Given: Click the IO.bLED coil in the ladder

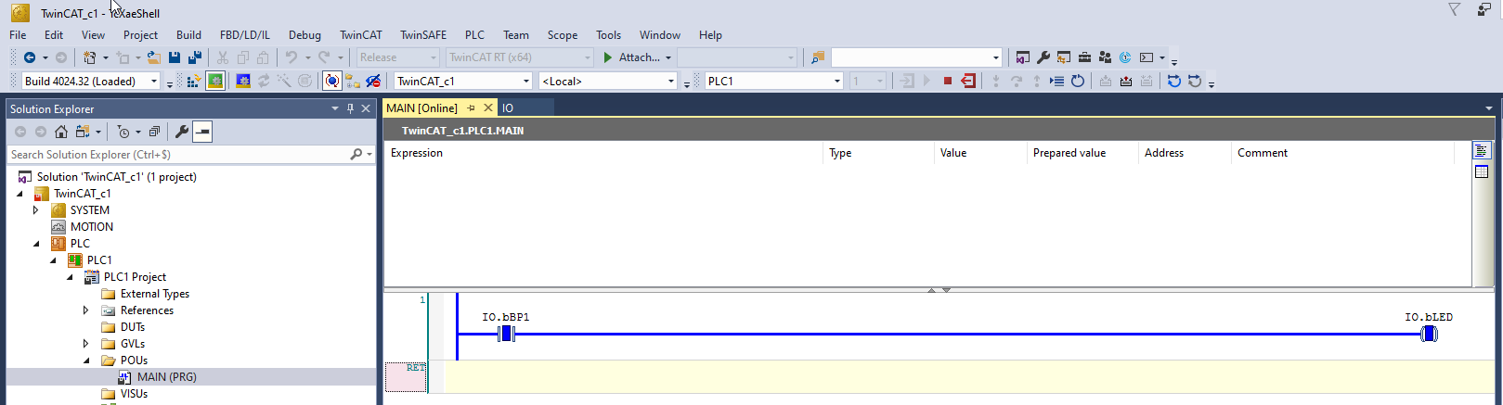Looking at the screenshot, I should point(1429,334).
